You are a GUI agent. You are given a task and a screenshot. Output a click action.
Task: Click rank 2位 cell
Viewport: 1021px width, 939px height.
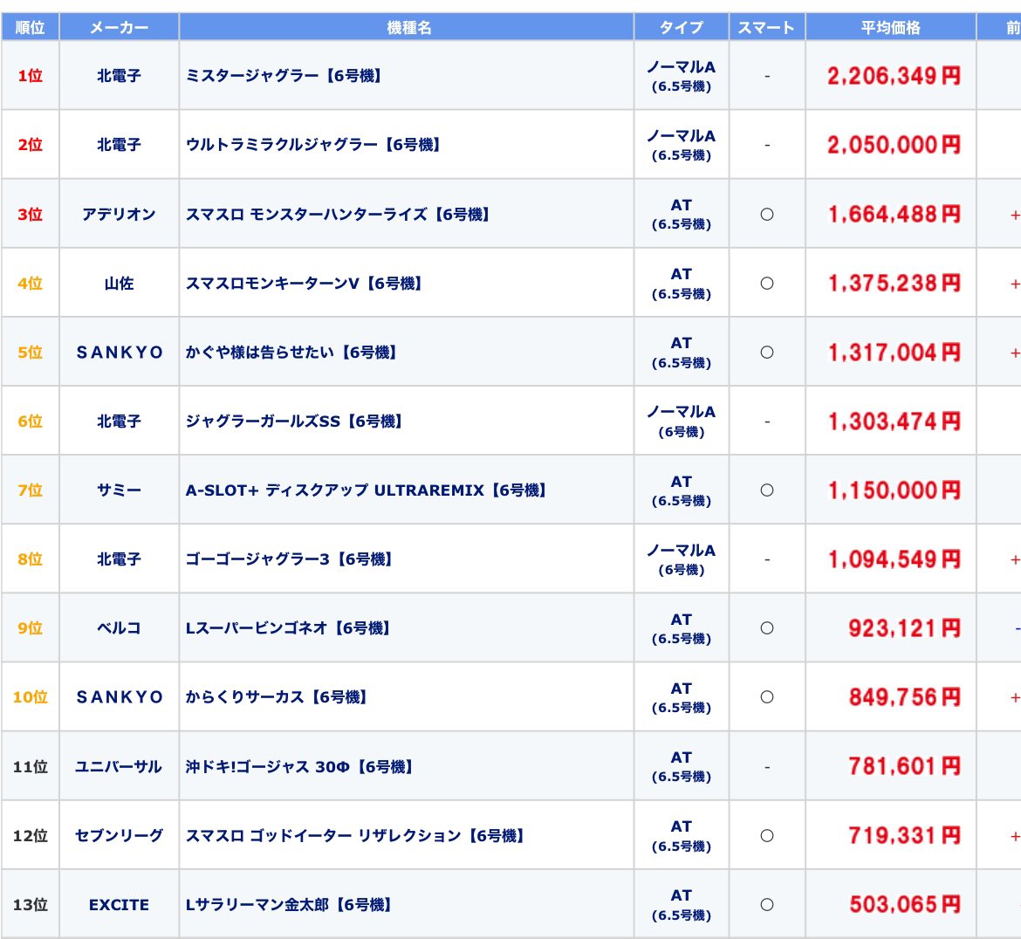30,145
